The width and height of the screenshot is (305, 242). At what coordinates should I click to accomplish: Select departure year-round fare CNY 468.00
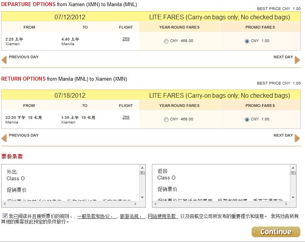166,41
